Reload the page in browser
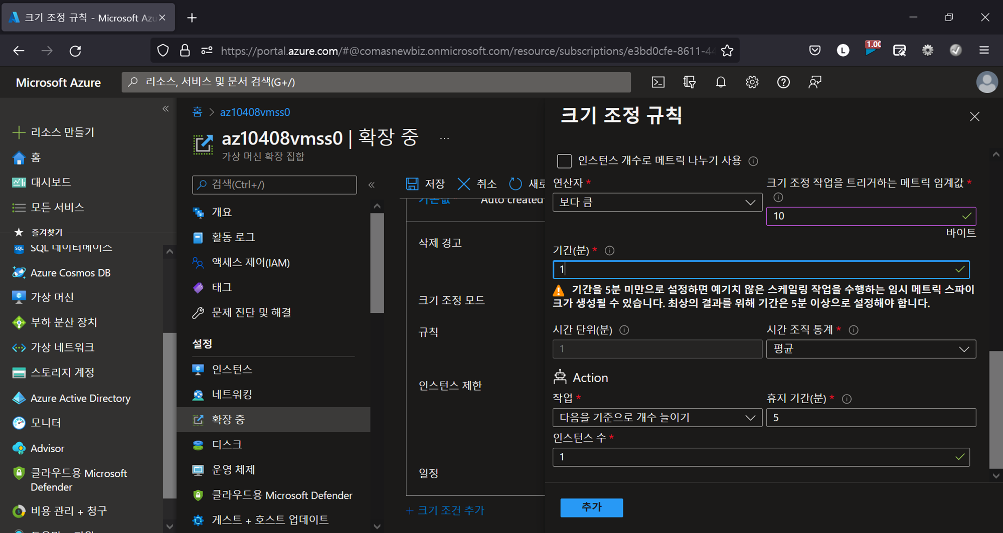1003x533 pixels. 75,51
